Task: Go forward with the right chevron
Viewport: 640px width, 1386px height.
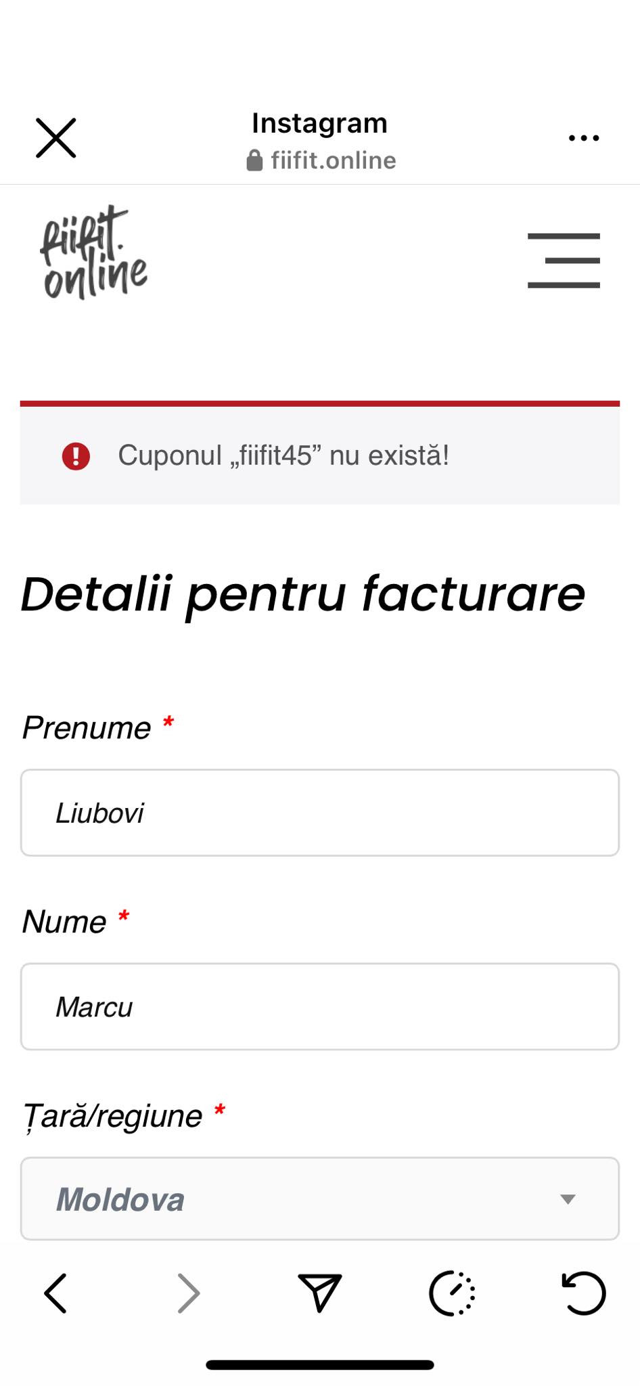Action: pyautogui.click(x=189, y=1293)
